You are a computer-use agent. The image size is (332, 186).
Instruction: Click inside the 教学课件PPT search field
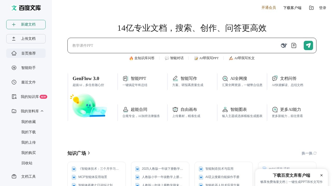point(156,45)
